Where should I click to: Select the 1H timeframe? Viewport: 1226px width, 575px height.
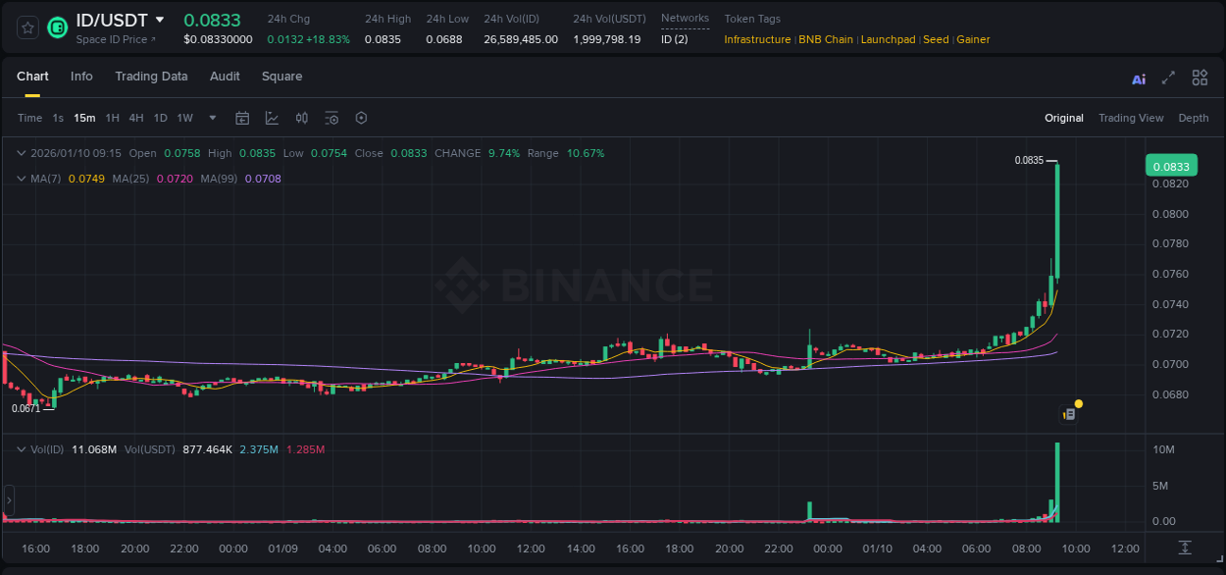click(x=113, y=118)
